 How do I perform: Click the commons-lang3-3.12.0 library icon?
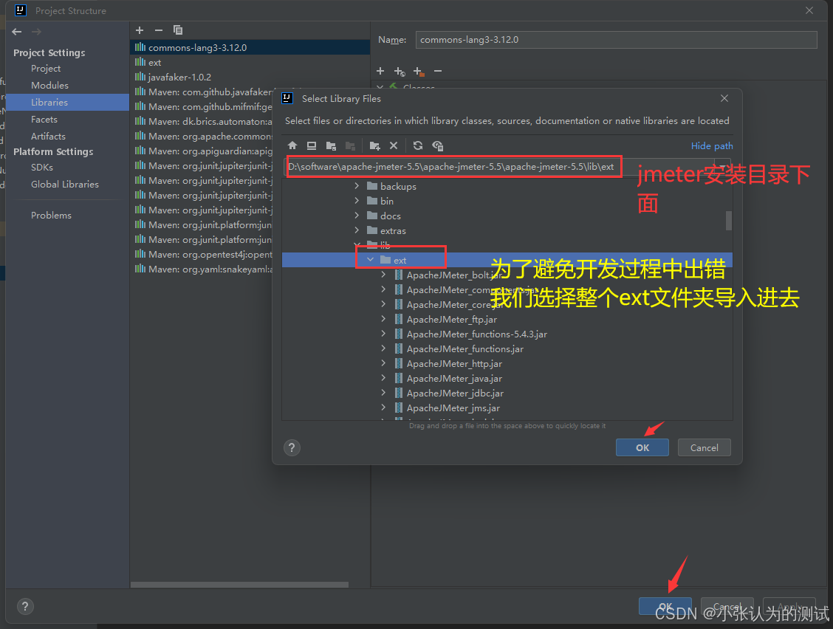[x=140, y=47]
